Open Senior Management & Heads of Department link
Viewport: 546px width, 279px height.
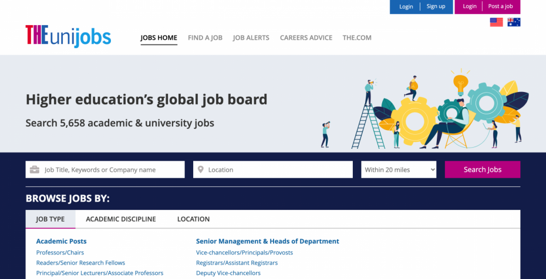click(268, 241)
